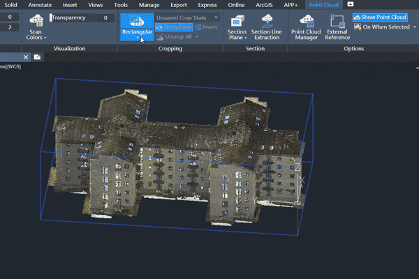Click the Cropping panel title

(x=170, y=48)
